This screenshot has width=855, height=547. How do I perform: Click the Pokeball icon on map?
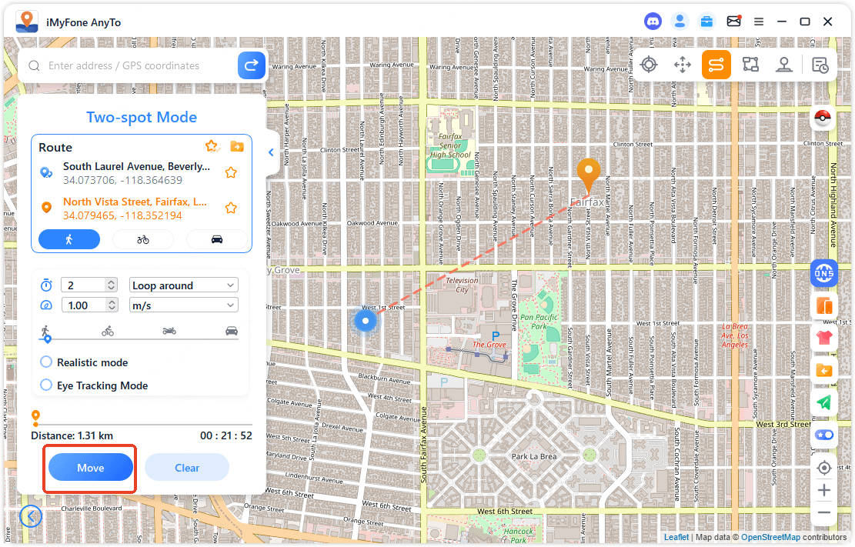tap(823, 119)
